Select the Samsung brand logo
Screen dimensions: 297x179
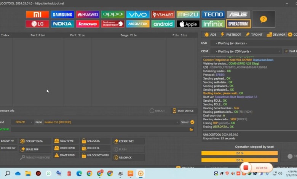pos(62,14)
